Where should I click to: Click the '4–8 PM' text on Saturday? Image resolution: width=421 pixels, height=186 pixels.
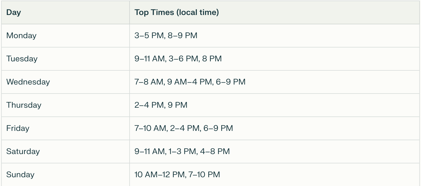click(x=215, y=152)
